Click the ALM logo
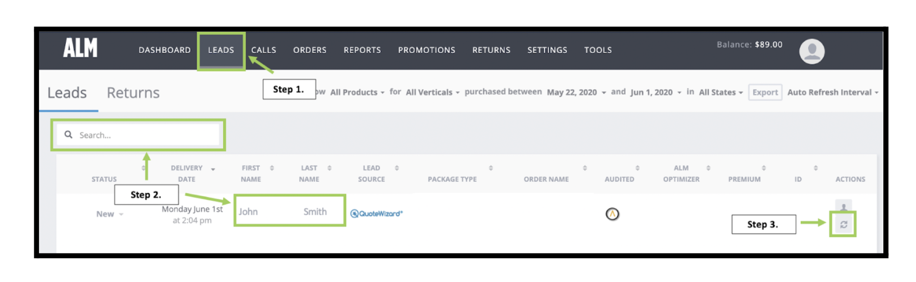This screenshot has width=916, height=282. (80, 48)
